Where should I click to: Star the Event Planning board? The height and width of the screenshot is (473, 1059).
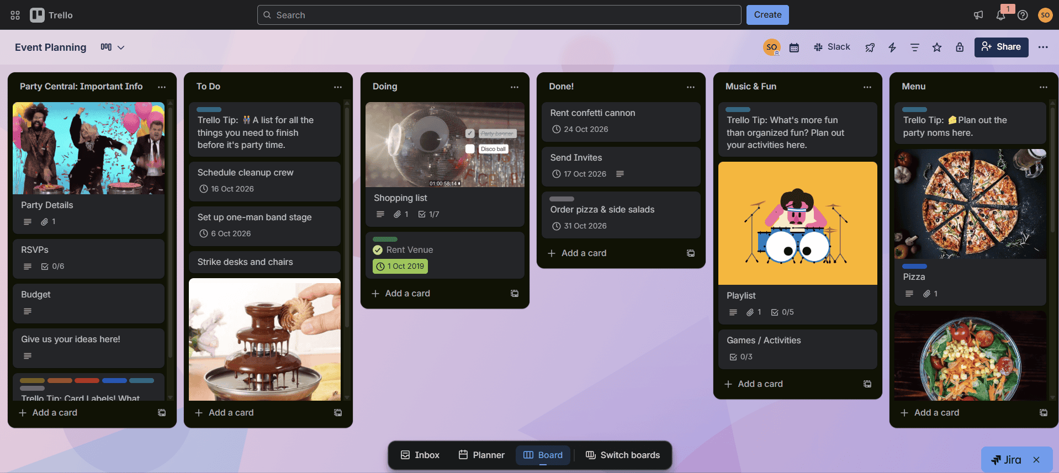(x=936, y=47)
